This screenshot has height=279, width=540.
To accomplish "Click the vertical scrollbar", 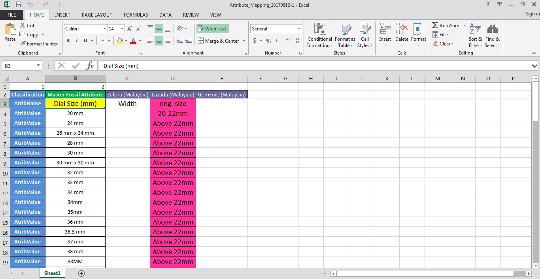I will click(536, 172).
